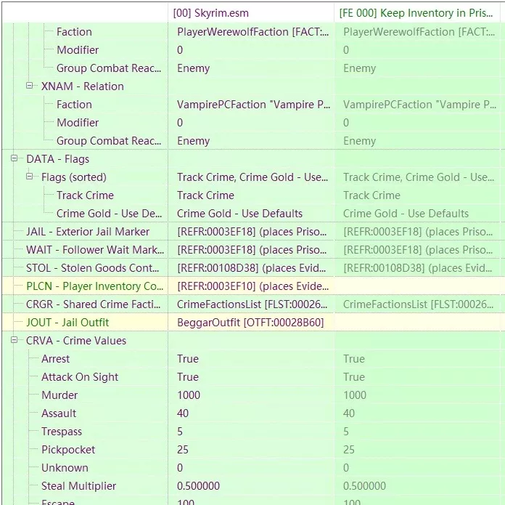Click Skyrim.esm Trespass value 5

click(180, 432)
